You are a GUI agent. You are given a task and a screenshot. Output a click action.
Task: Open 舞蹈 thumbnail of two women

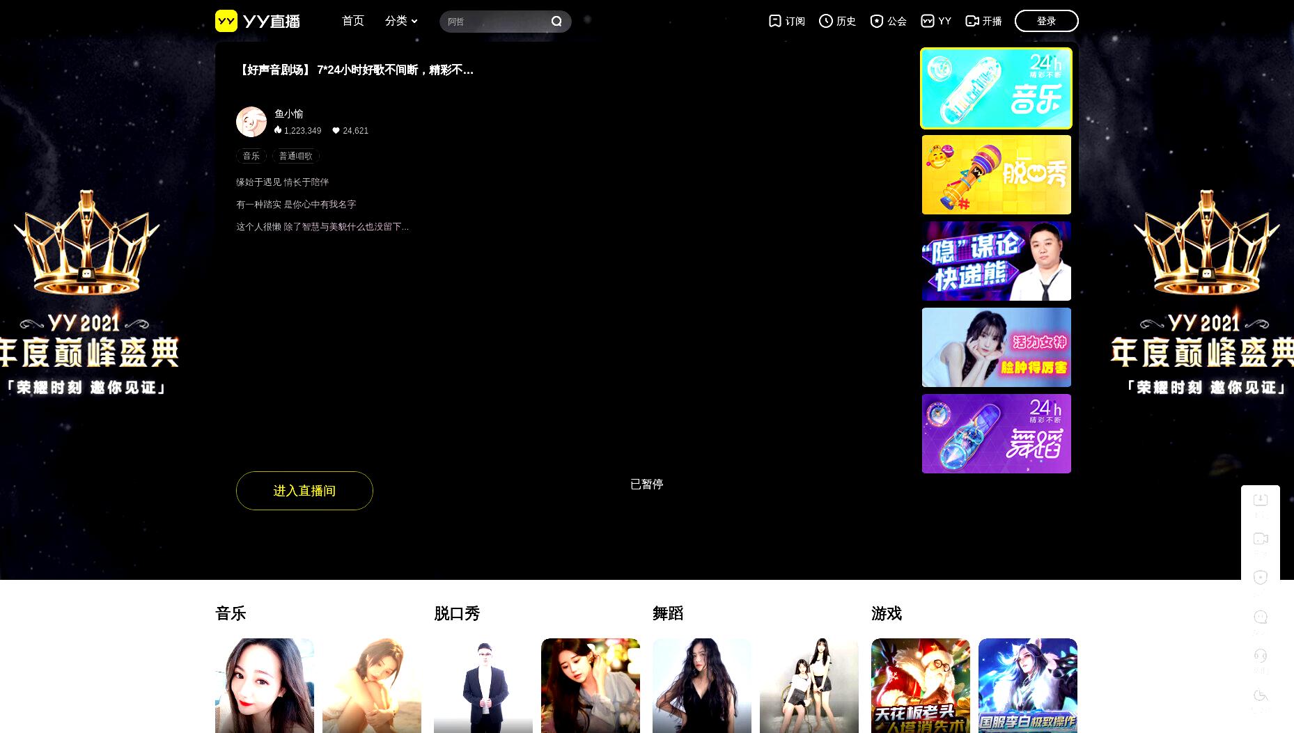809,686
